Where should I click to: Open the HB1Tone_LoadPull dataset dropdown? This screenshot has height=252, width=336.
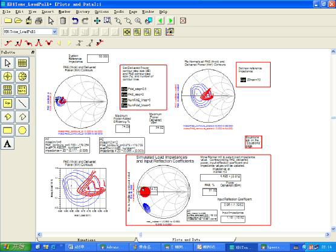[55, 31]
